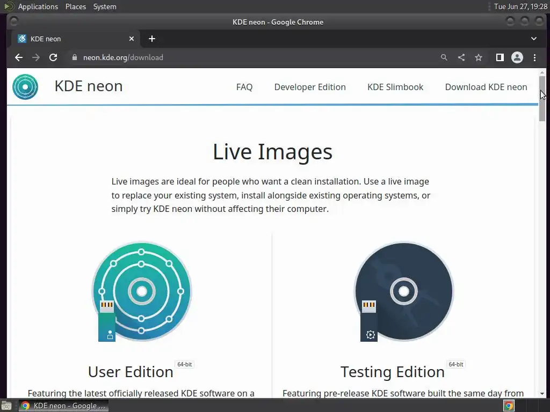Image resolution: width=550 pixels, height=412 pixels.
Task: Click the KDE neon site title
Action: pos(89,86)
